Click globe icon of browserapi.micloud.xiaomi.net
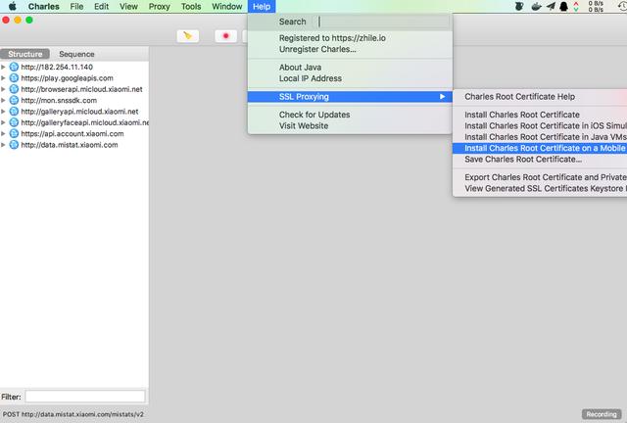 tap(14, 89)
